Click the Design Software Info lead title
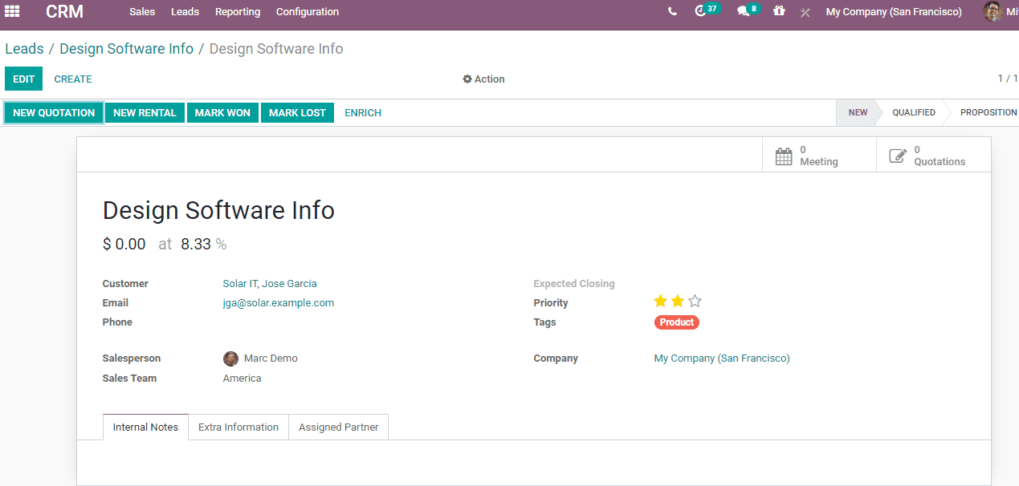This screenshot has width=1019, height=486. 218,211
